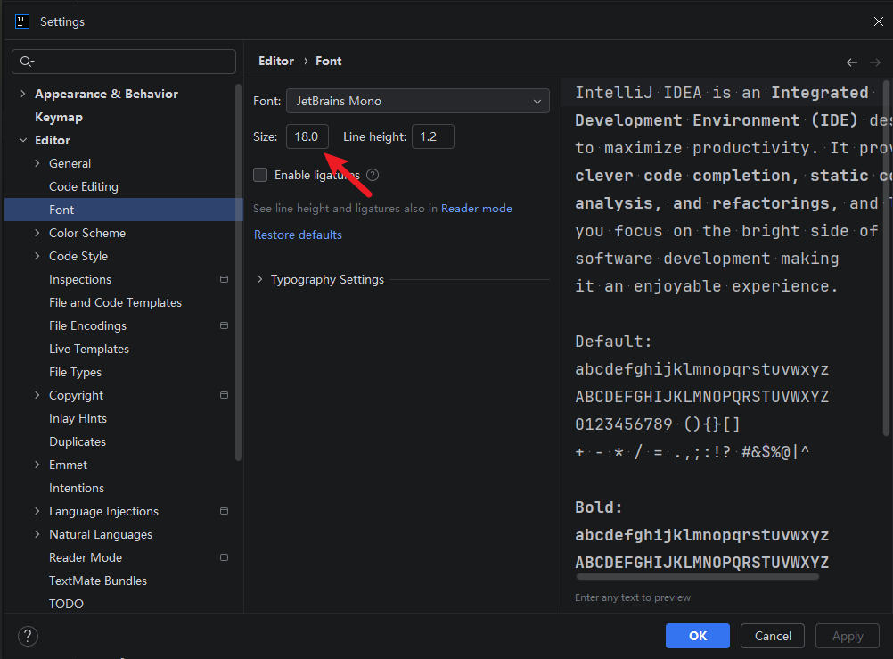Image resolution: width=893 pixels, height=659 pixels.
Task: Open the help button at bottom left
Action: [x=28, y=636]
